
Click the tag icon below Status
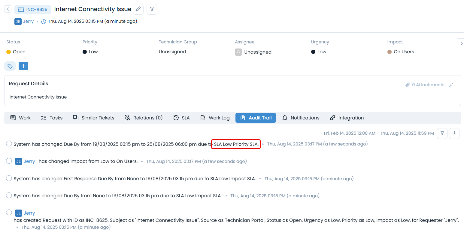pos(10,66)
